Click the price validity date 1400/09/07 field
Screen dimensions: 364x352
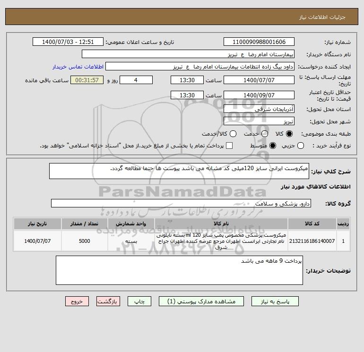pos(259,95)
